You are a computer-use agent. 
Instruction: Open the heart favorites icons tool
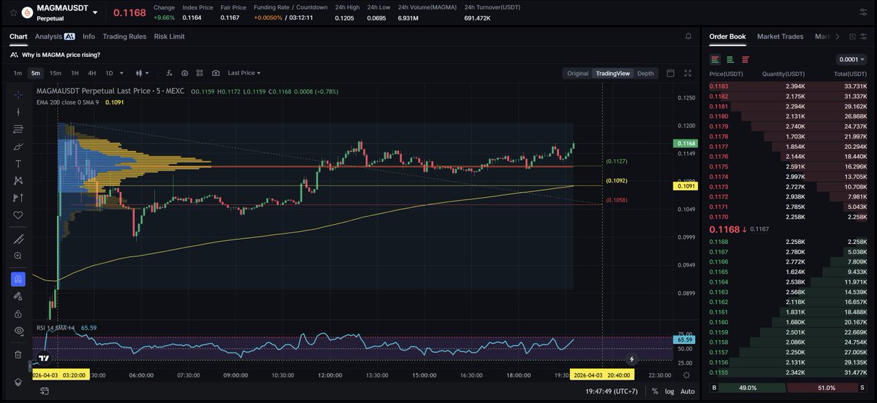[x=18, y=215]
